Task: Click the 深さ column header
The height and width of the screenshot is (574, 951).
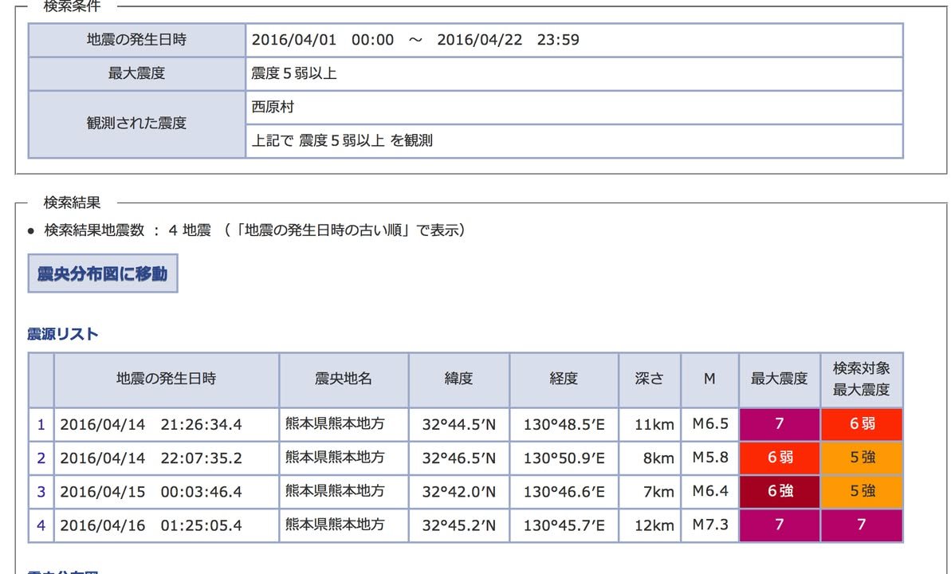Action: [x=649, y=379]
